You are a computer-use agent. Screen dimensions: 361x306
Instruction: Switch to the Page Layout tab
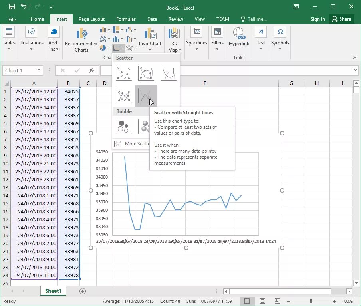91,19
